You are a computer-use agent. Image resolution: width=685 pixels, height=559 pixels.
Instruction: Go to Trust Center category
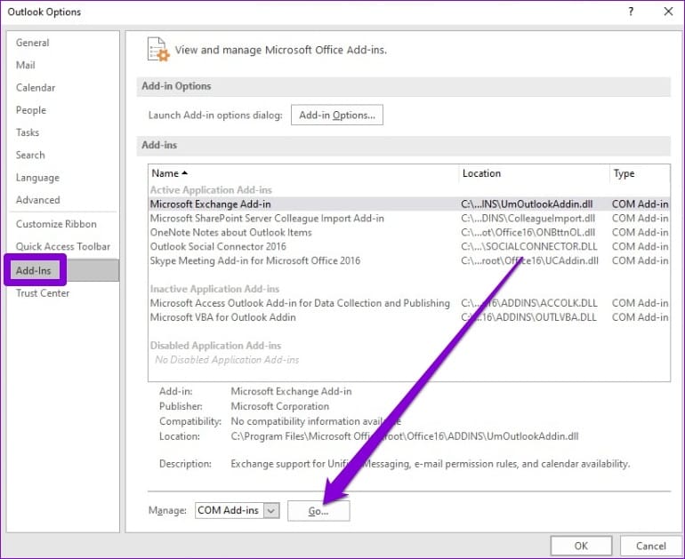pos(43,293)
